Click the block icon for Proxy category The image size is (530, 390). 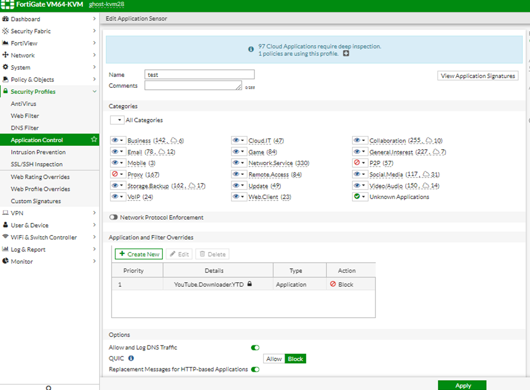(x=116, y=174)
